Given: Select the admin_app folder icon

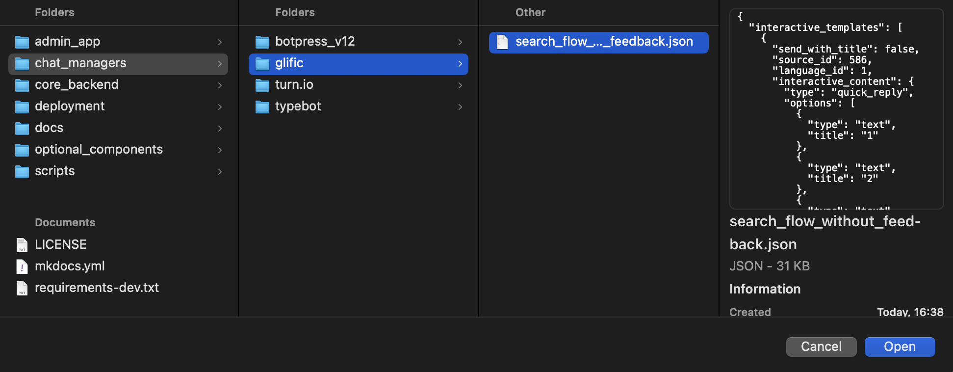Looking at the screenshot, I should (x=22, y=42).
